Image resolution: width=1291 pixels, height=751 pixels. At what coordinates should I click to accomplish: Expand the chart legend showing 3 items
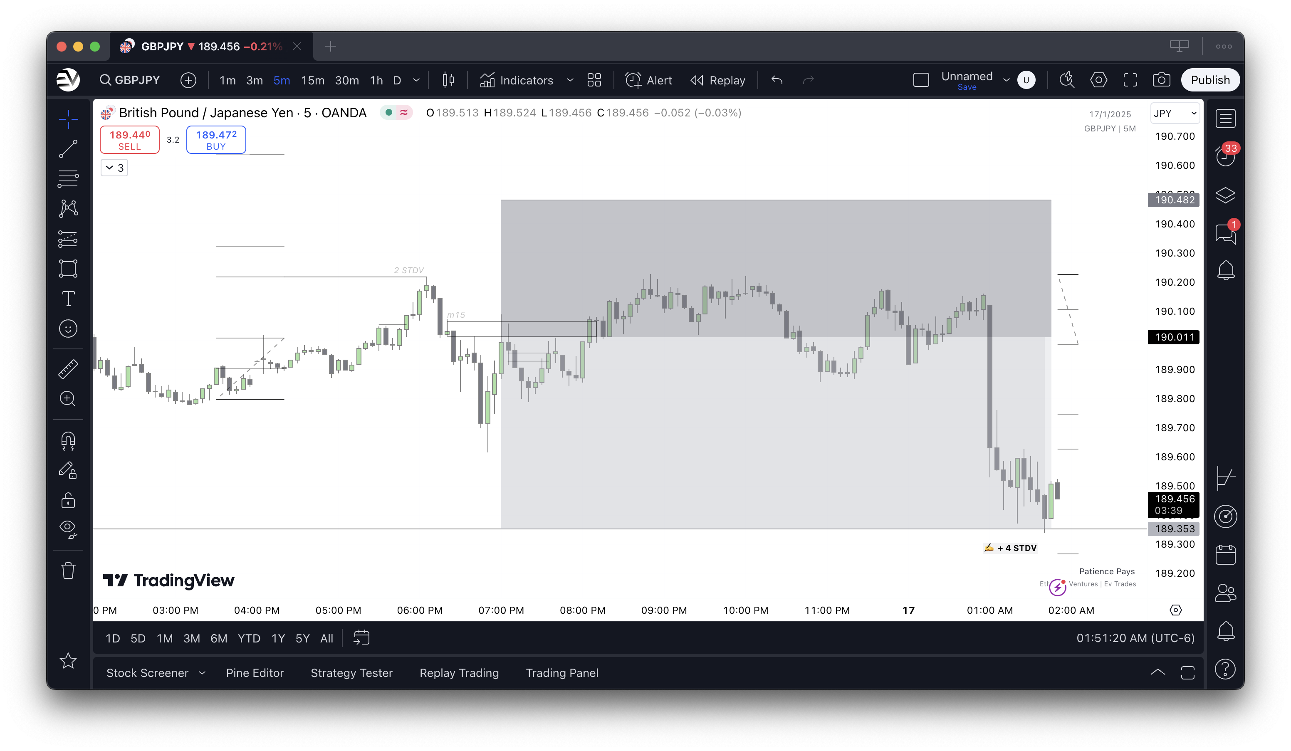[114, 168]
